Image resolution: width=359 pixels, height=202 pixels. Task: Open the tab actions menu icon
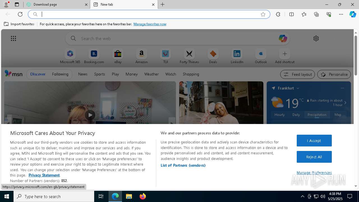(17, 4)
